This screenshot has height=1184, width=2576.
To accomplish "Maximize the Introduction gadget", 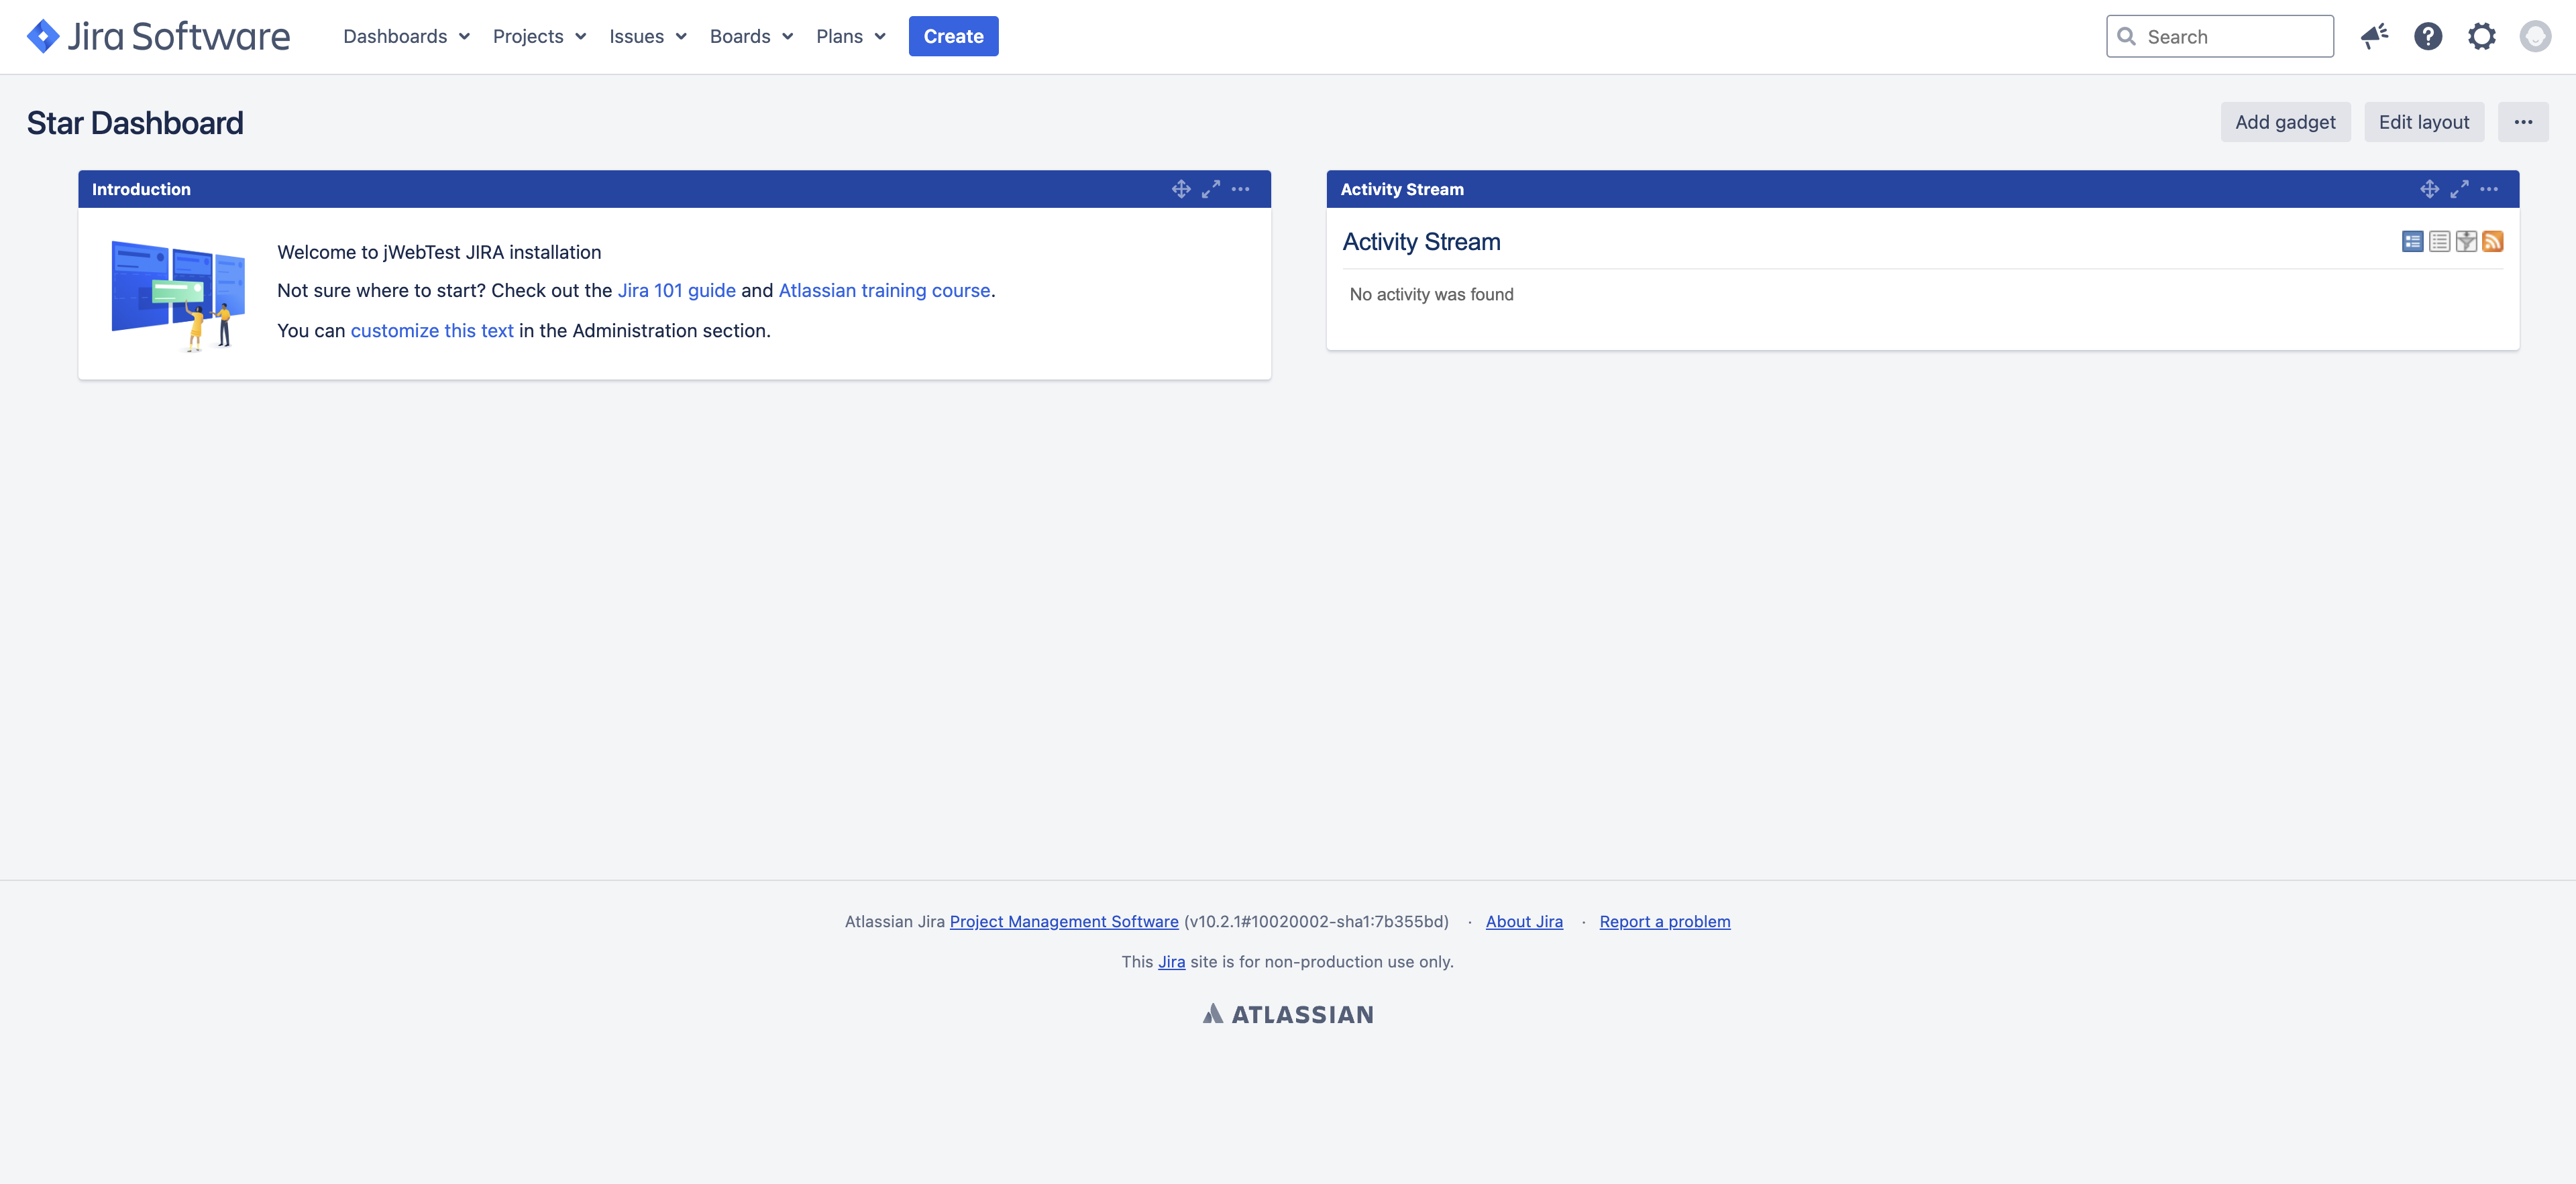I will [x=1211, y=189].
